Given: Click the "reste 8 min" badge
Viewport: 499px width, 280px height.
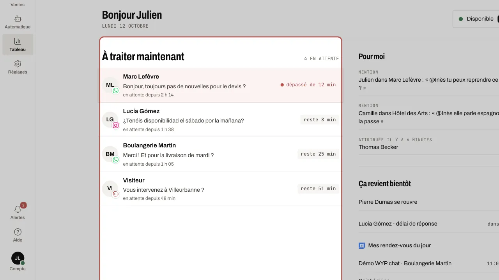Looking at the screenshot, I should [320, 120].
